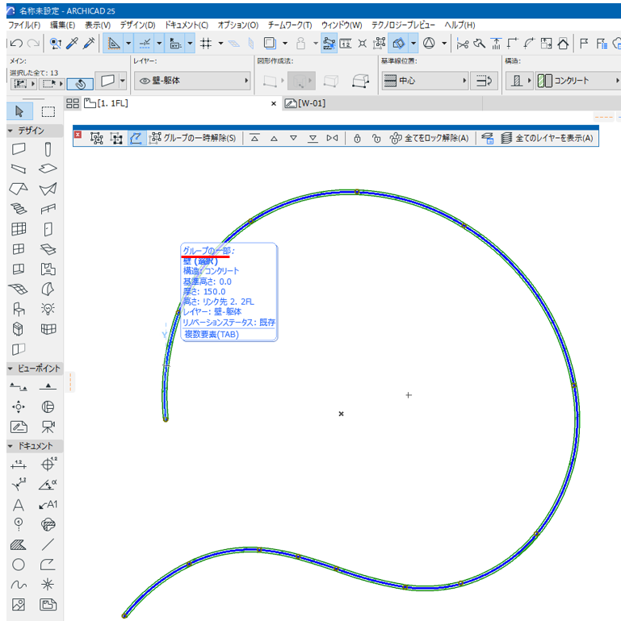The height and width of the screenshot is (621, 621).
Task: Open the レイヤー 壁-躯体 dropdown
Action: point(192,81)
